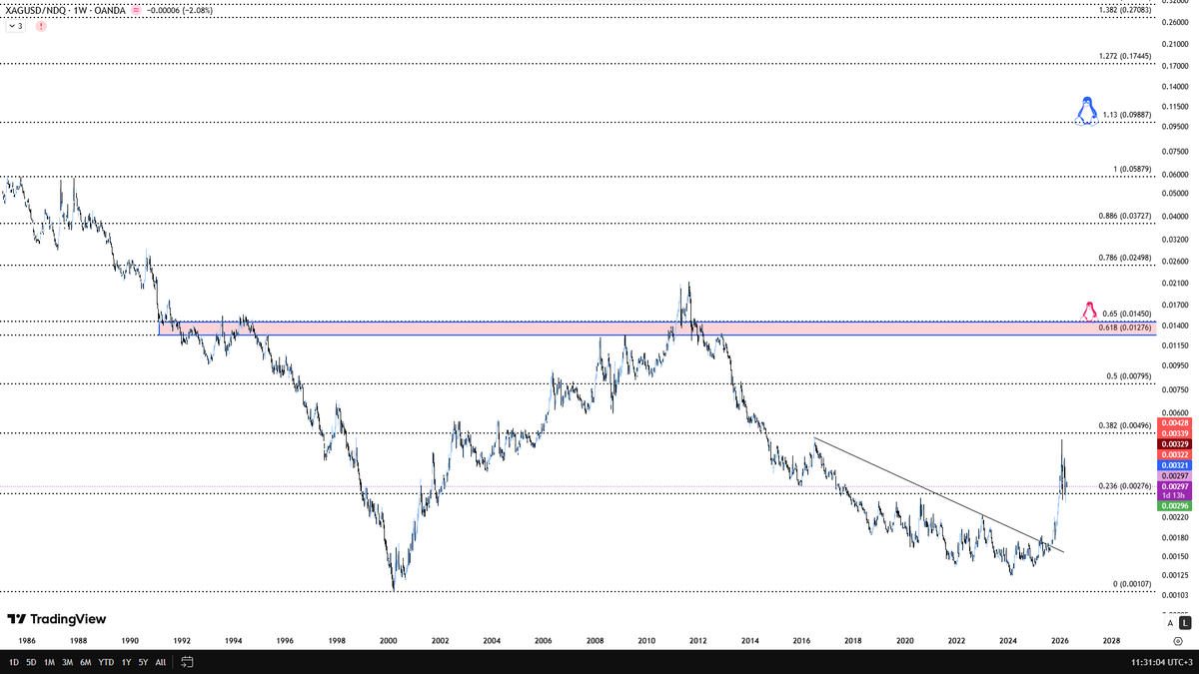The height and width of the screenshot is (674, 1199).
Task: Click the Fib label 1 (0.05879)
Action: click(1132, 169)
